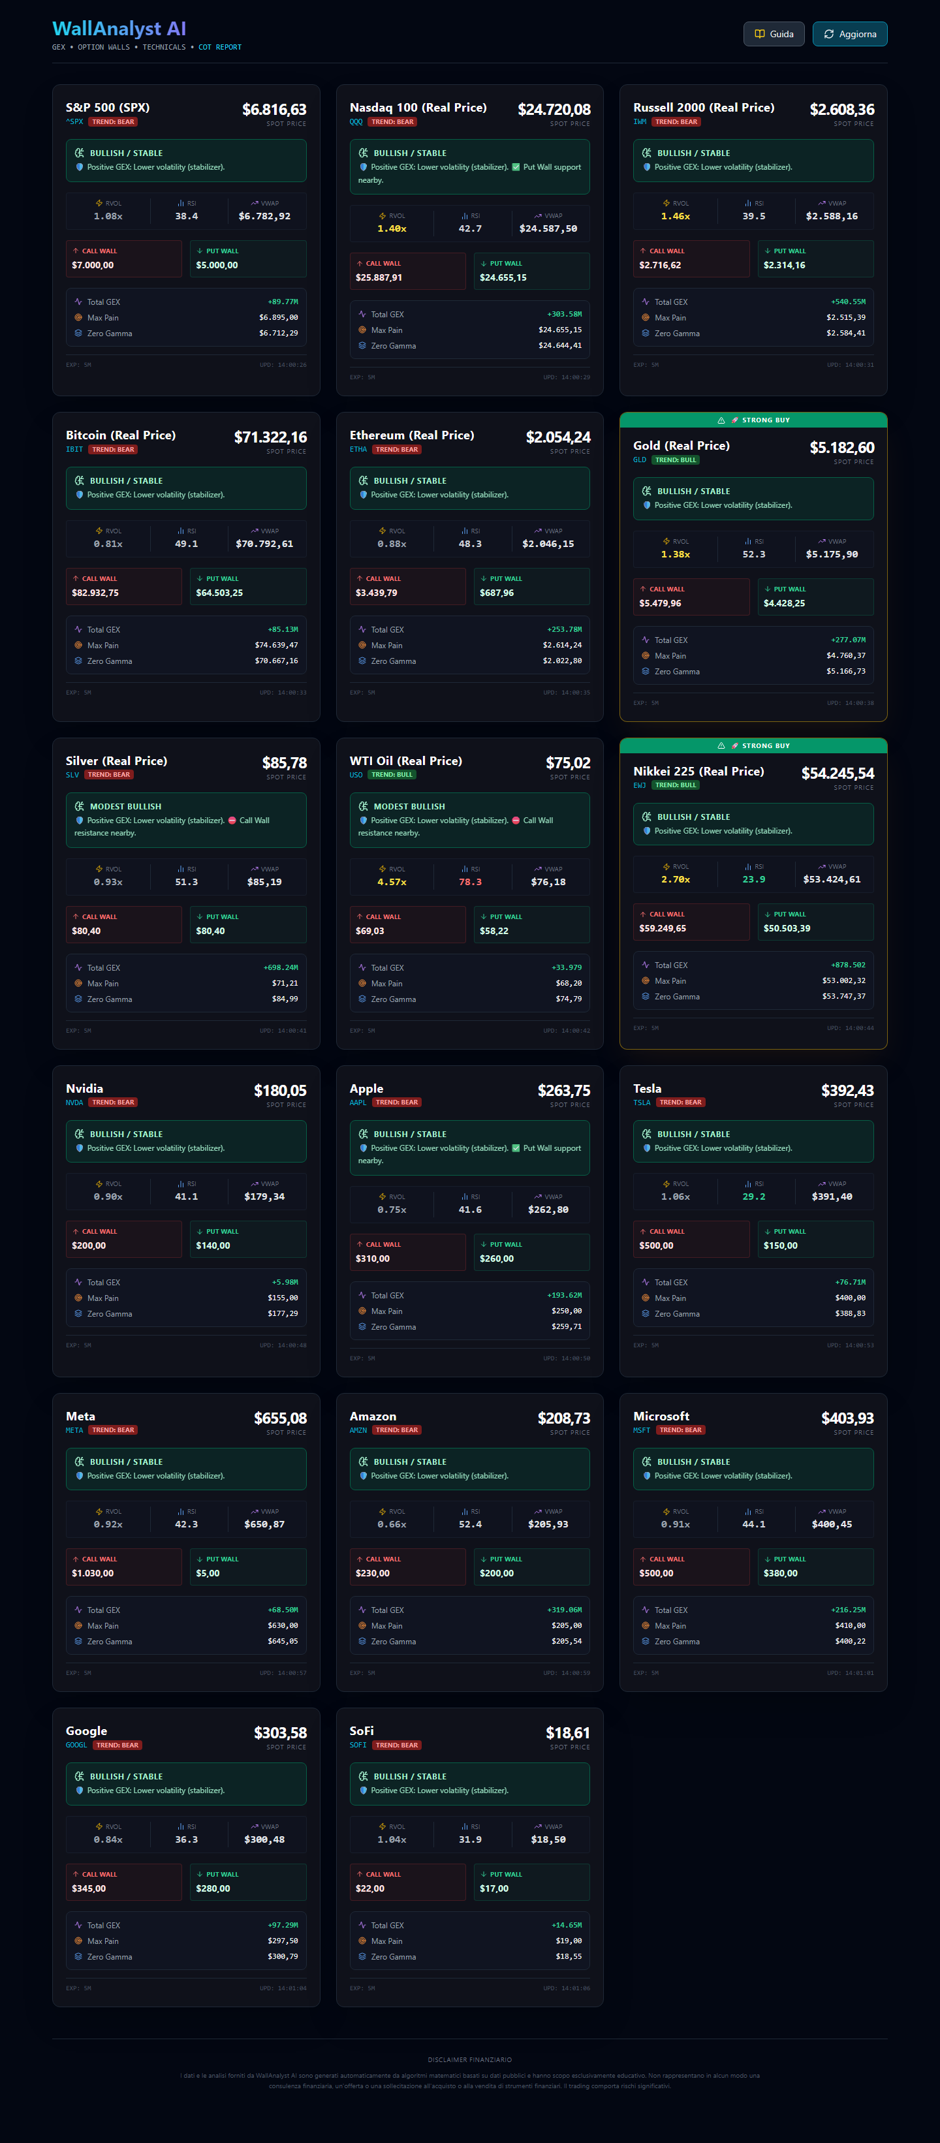Click the RVOL lightning icon in S&P 500 card

click(x=99, y=203)
